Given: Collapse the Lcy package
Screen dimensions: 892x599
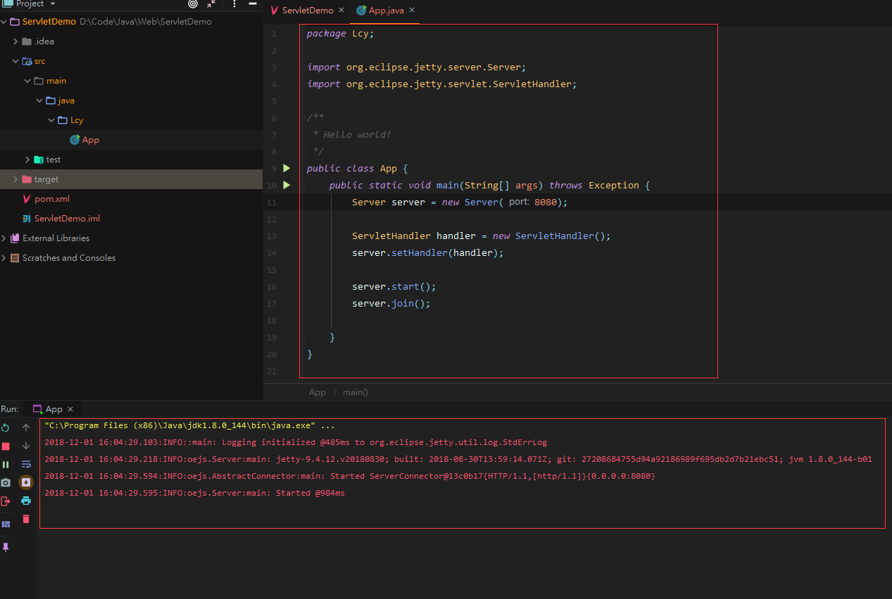Looking at the screenshot, I should coord(52,120).
